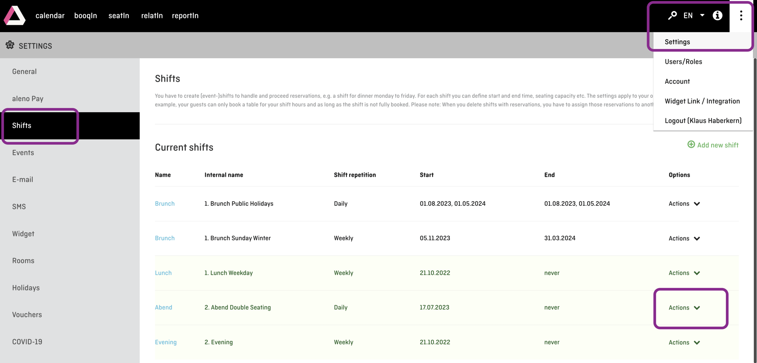Expand Actions for Brunch Public Holidays
This screenshot has height=363, width=757.
(684, 203)
